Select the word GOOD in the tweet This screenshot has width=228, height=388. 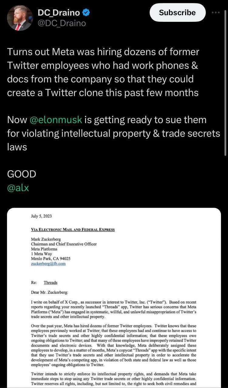(22, 174)
